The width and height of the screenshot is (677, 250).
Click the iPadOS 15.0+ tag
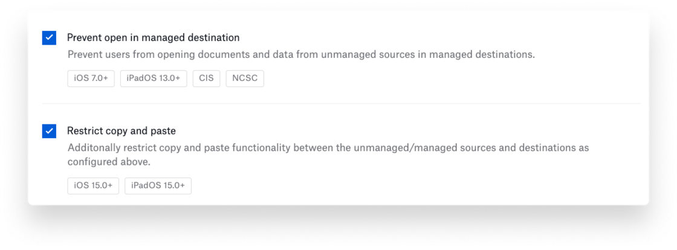(x=158, y=185)
